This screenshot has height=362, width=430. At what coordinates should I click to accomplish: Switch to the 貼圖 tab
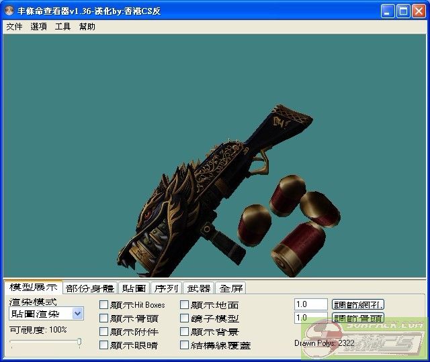[x=134, y=288]
